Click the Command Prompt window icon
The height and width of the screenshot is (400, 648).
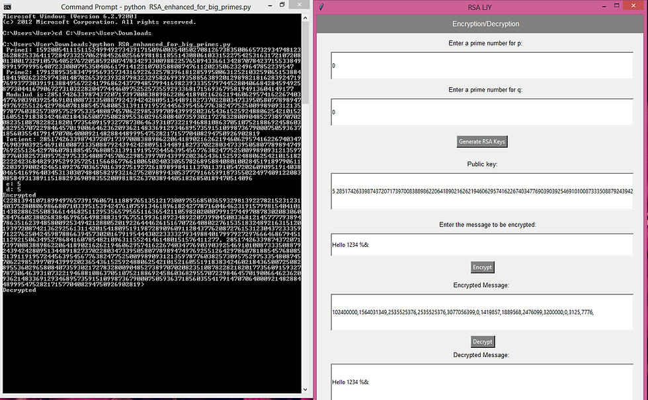pyautogui.click(x=7, y=7)
